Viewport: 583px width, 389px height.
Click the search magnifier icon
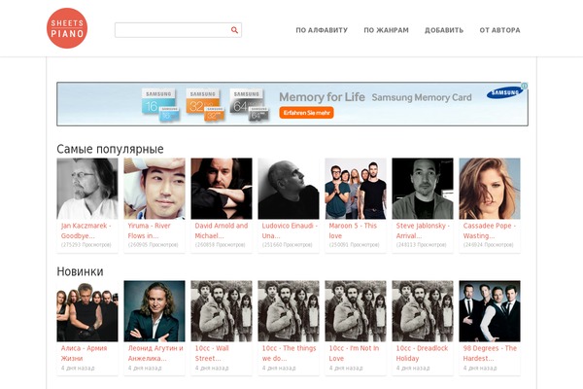(x=234, y=30)
